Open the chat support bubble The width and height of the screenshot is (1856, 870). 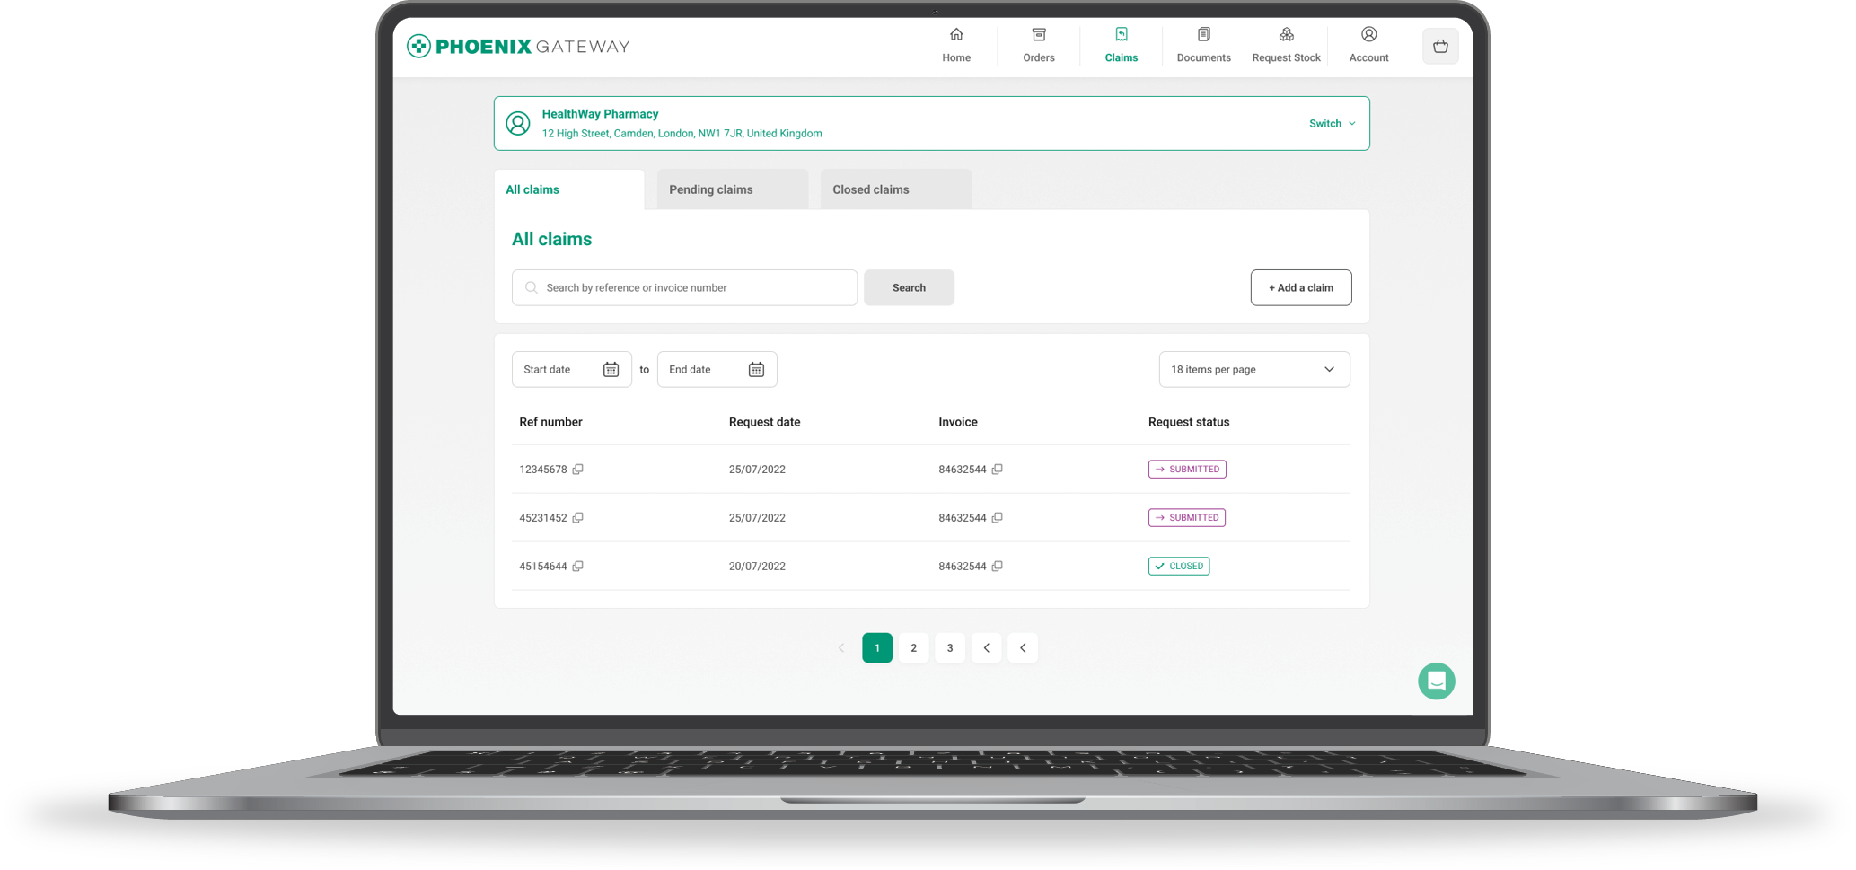pyautogui.click(x=1435, y=681)
